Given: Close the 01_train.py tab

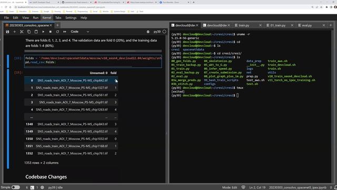Looking at the screenshot, I should [x=292, y=25].
